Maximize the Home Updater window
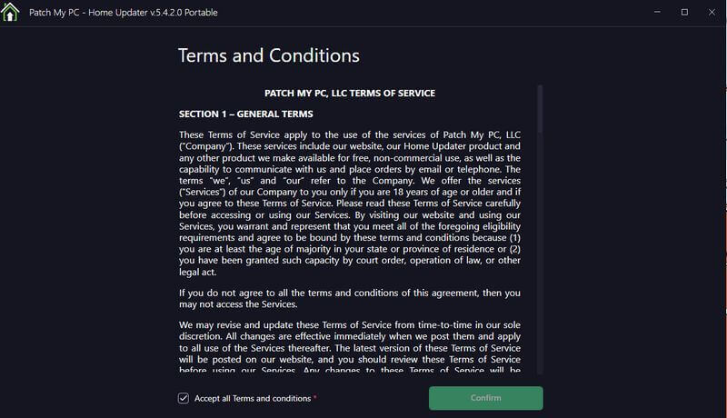The width and height of the screenshot is (727, 418). (684, 12)
